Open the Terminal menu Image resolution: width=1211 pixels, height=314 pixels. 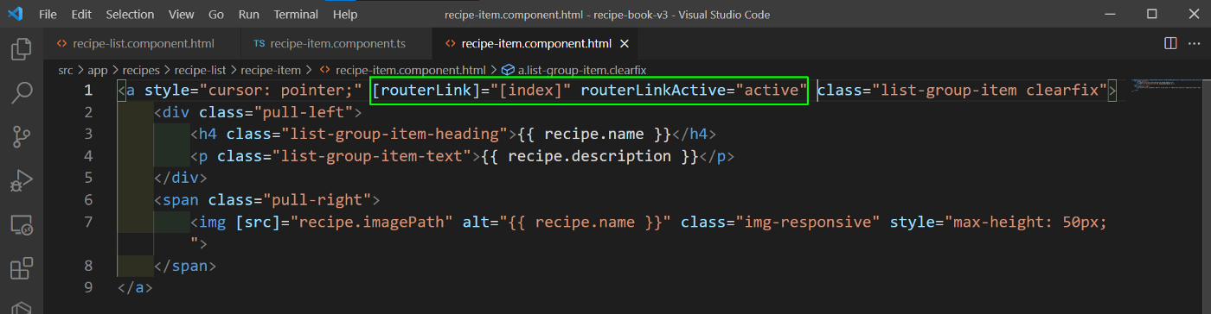click(x=296, y=15)
